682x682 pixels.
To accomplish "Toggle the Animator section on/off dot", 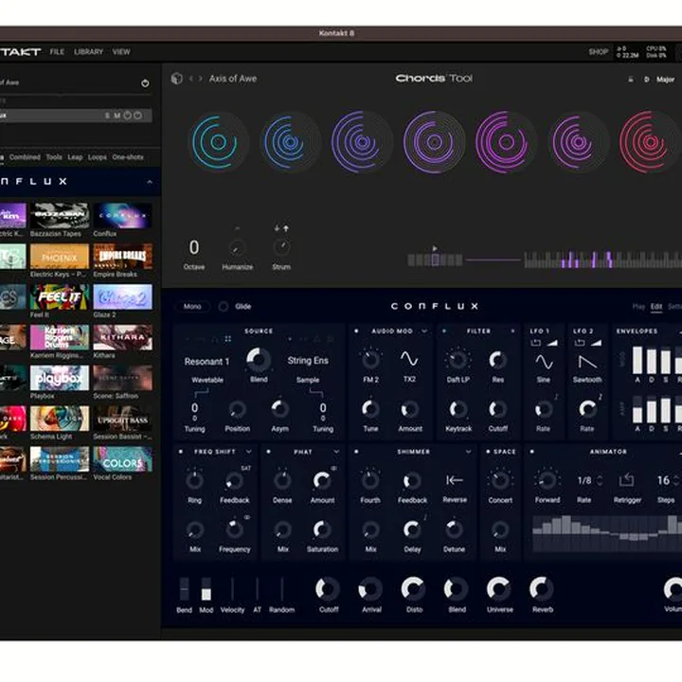I will click(x=532, y=452).
